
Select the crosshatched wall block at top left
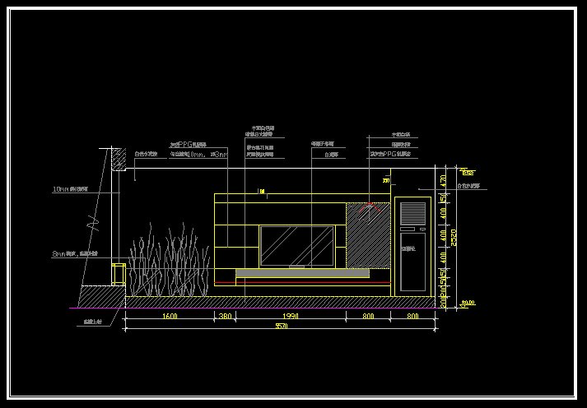119,160
